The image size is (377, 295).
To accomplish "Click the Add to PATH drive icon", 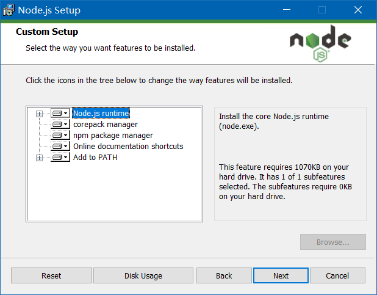I will 60,157.
